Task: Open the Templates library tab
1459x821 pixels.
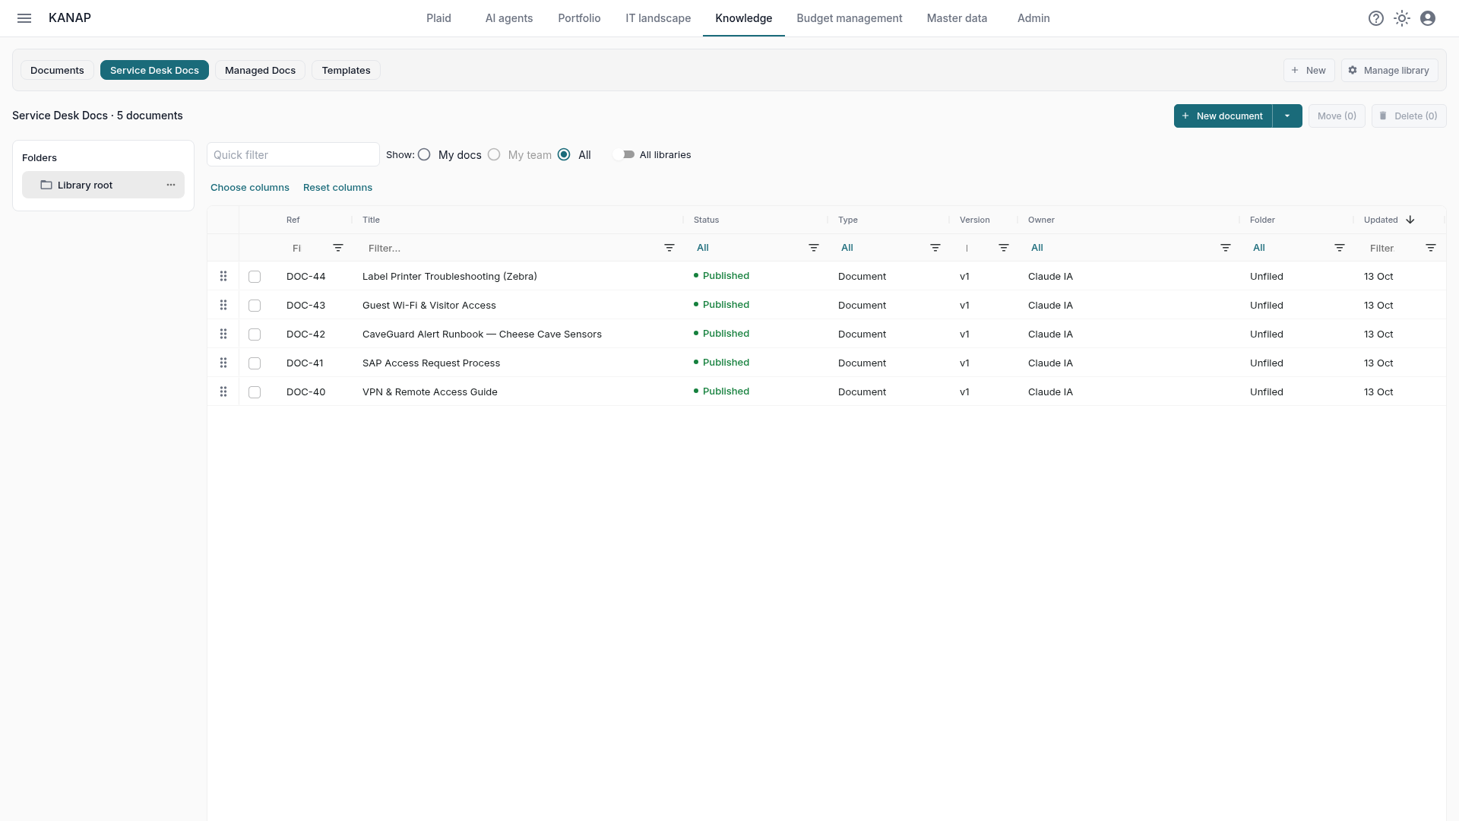Action: [346, 70]
